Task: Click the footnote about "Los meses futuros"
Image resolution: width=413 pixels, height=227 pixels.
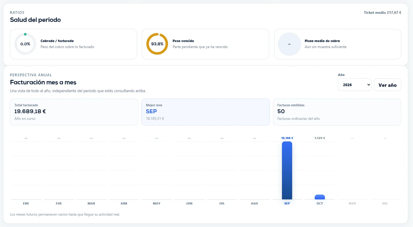Action: [x=65, y=214]
